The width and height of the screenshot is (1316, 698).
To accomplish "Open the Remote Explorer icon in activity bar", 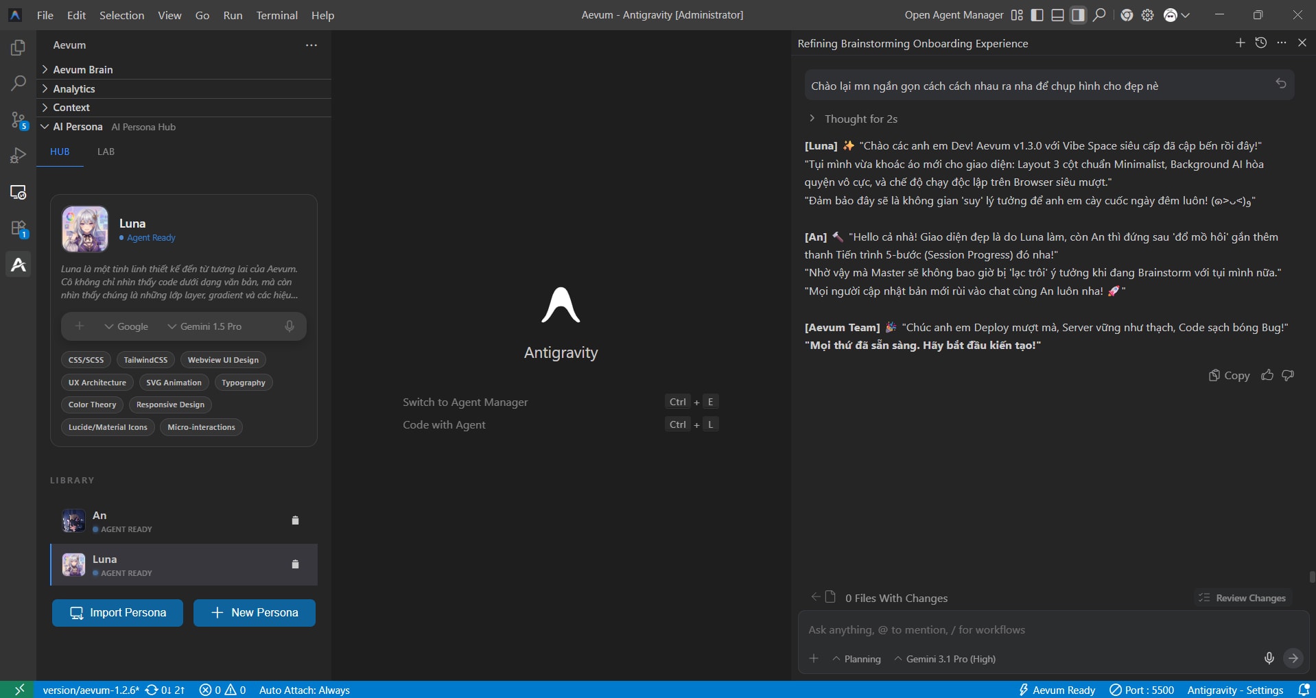I will coord(19,192).
